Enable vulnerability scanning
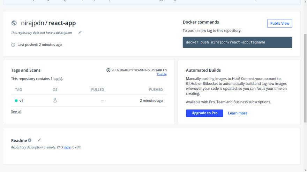Viewport: 307px width, 172px height. click(162, 74)
